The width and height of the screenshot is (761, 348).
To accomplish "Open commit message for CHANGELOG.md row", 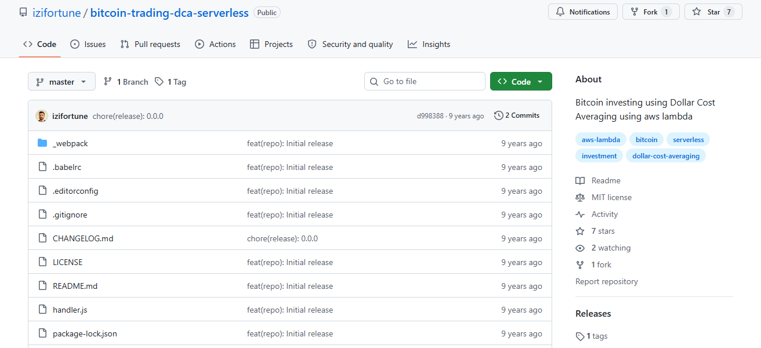I will tap(282, 238).
